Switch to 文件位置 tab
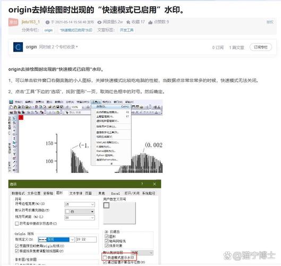Viewport: 281px width, 266px height. tap(34, 193)
